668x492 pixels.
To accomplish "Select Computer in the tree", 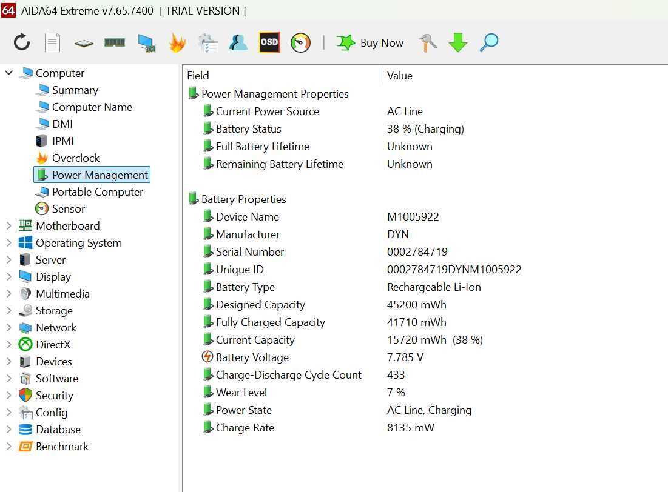I will [x=59, y=73].
